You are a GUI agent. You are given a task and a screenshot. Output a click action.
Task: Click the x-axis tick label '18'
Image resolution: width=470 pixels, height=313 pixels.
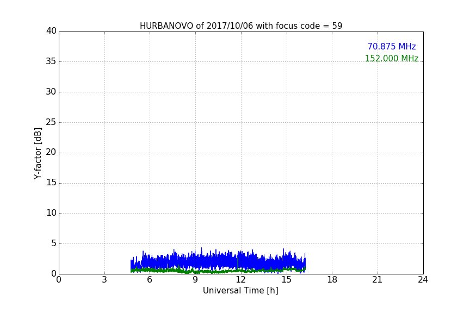pos(332,280)
